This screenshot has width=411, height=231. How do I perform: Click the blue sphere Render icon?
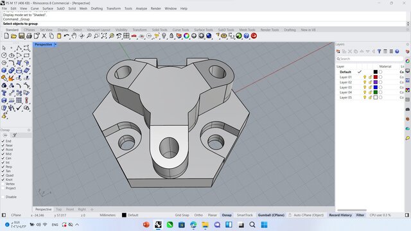pyautogui.click(x=209, y=36)
